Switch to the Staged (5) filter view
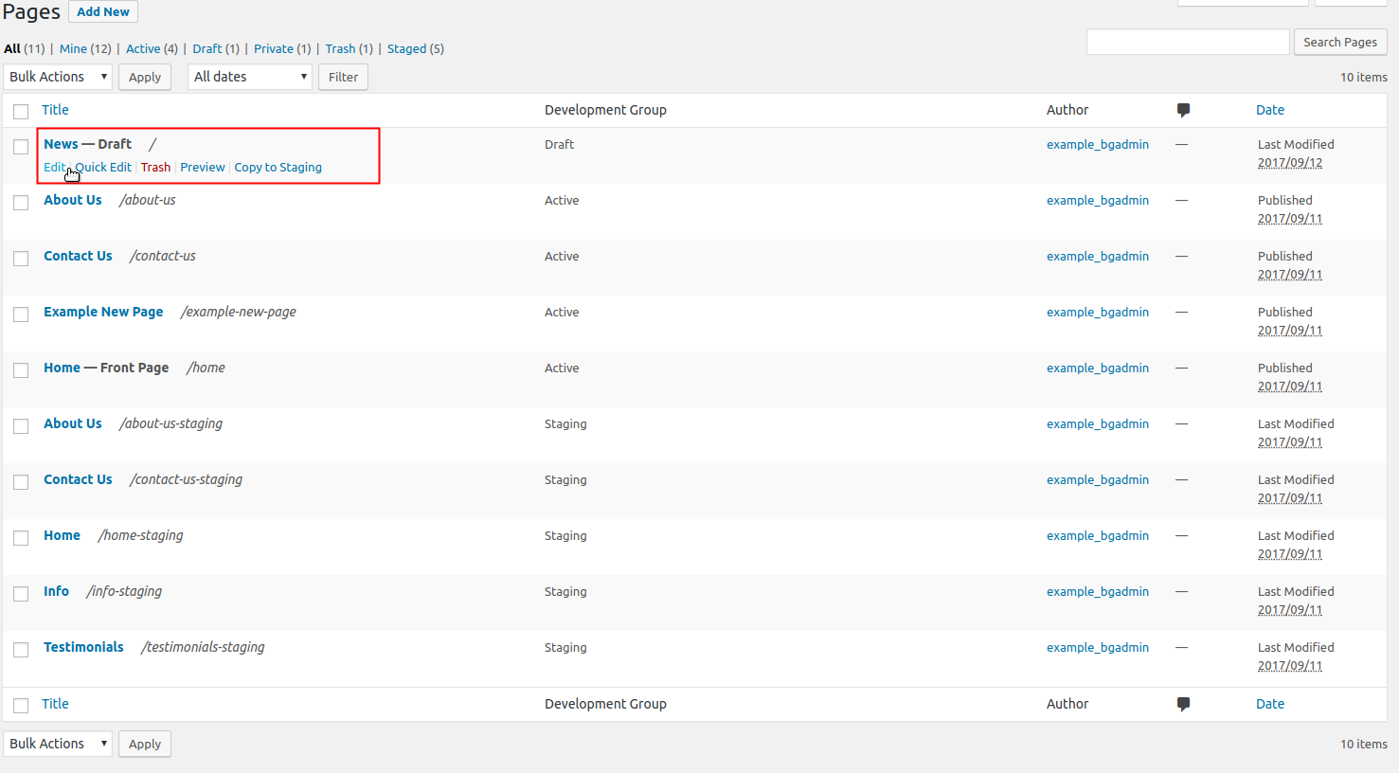This screenshot has height=773, width=1399. pyautogui.click(x=406, y=48)
